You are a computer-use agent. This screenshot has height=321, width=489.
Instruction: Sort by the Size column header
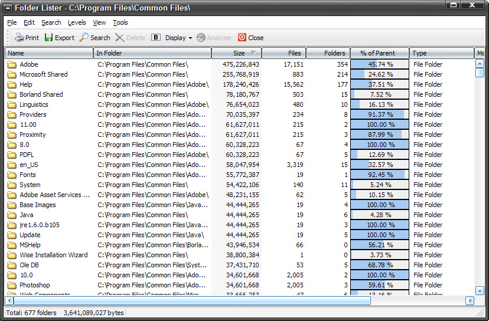tap(236, 53)
